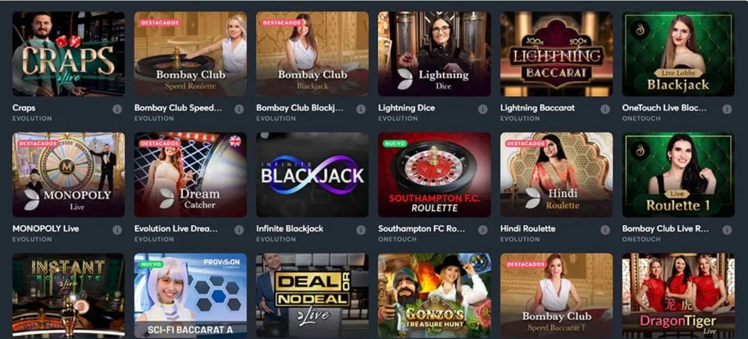
Task: Click info icon for Southampton FC Roulette
Action: point(483,230)
